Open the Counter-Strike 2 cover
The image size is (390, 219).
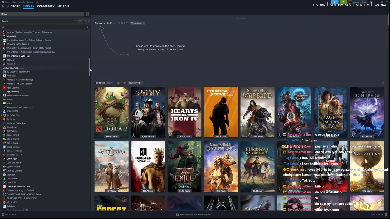pyautogui.click(x=221, y=112)
